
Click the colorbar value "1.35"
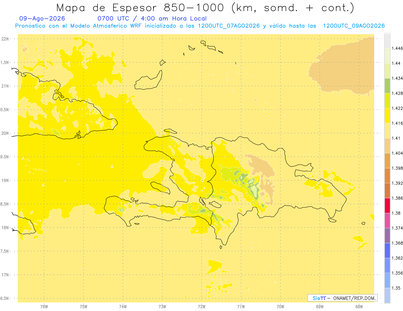pyautogui.click(x=396, y=288)
